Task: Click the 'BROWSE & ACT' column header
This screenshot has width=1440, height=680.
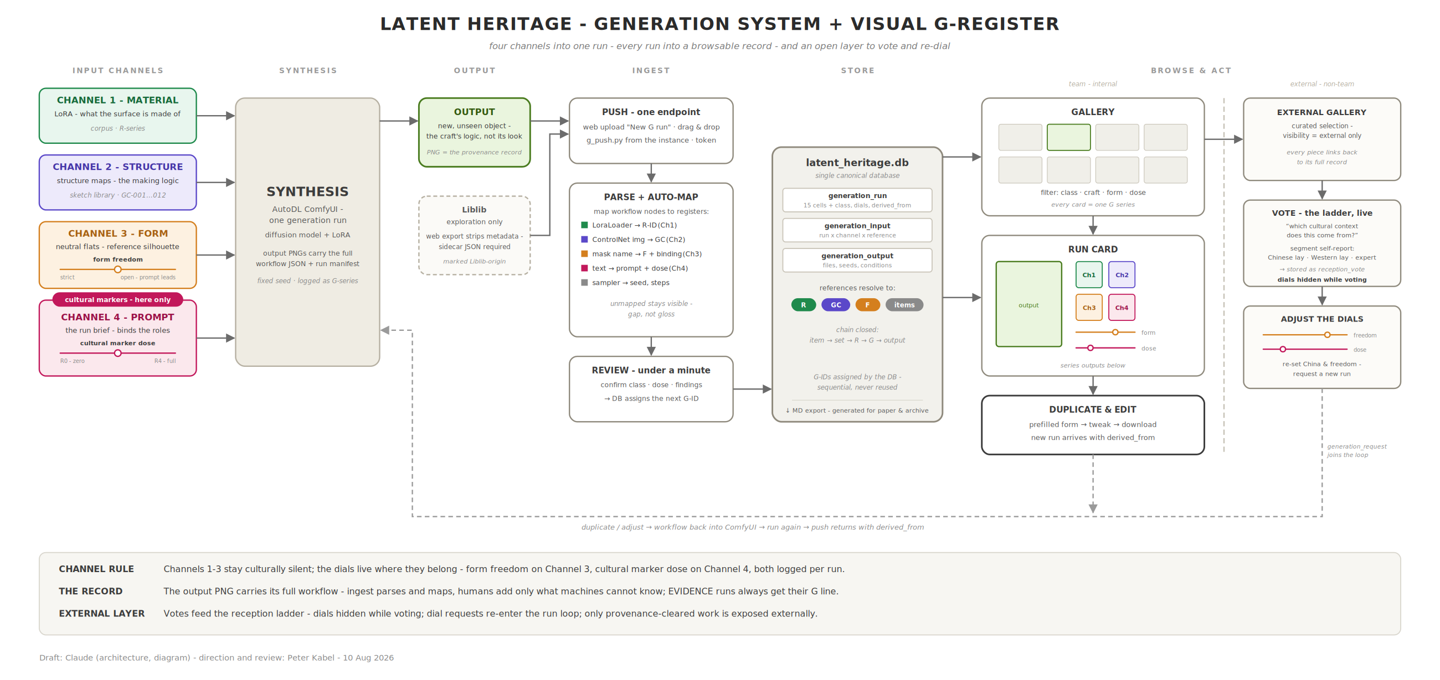Action: (x=1191, y=70)
